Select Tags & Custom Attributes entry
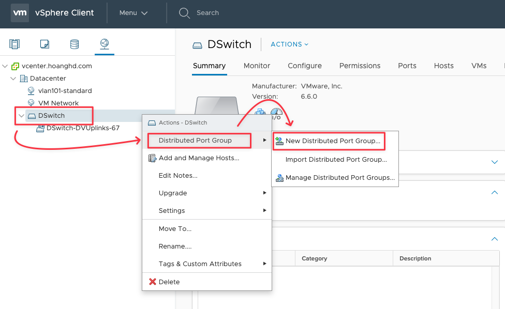The width and height of the screenshot is (505, 309). pos(207,264)
